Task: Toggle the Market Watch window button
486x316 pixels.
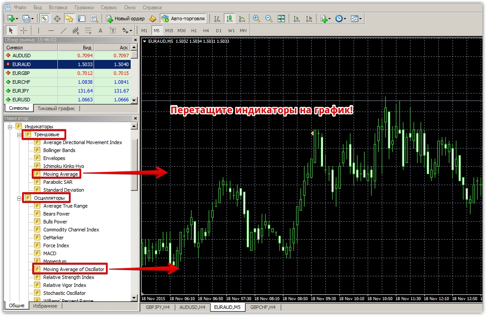Action: pyautogui.click(x=45, y=19)
